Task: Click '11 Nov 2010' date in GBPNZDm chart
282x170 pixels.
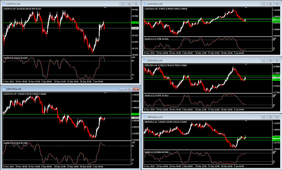Action: (149, 166)
